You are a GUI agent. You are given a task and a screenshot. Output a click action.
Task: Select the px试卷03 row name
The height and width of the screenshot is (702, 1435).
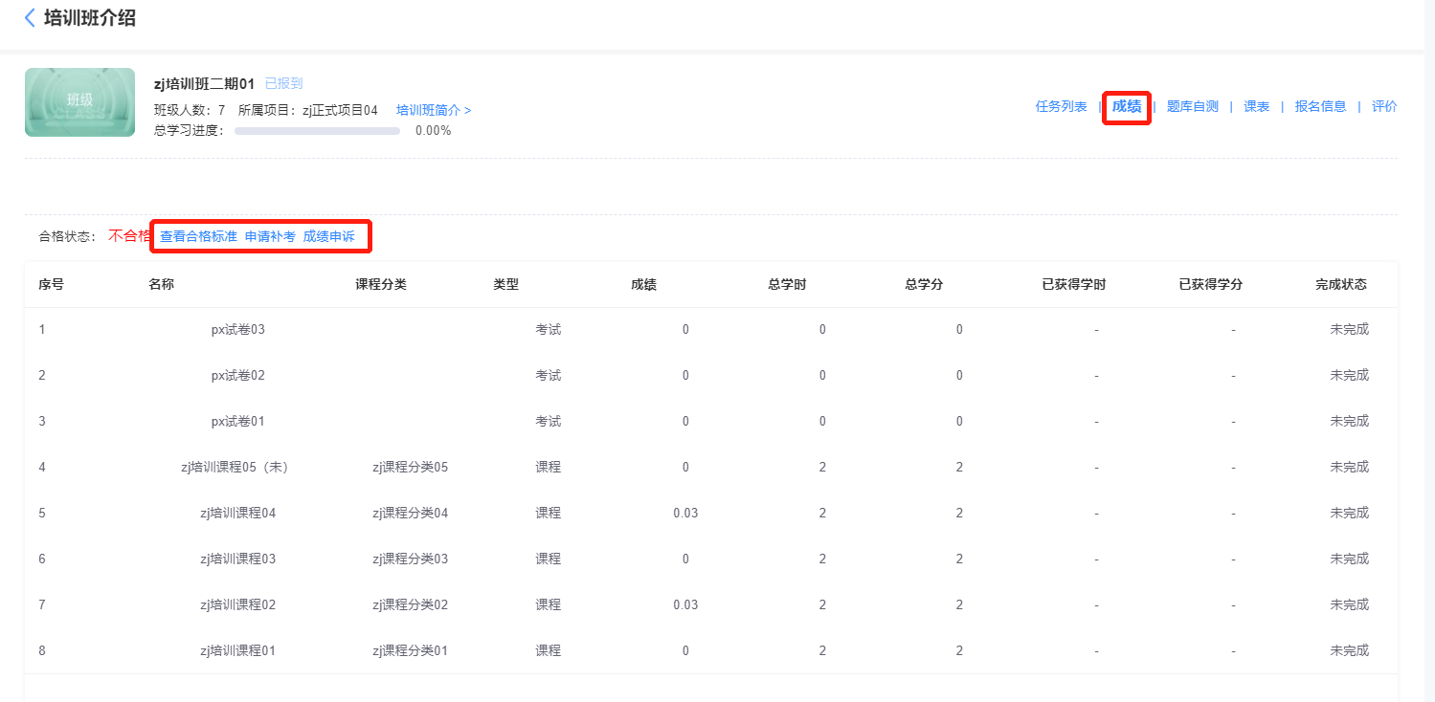click(237, 330)
